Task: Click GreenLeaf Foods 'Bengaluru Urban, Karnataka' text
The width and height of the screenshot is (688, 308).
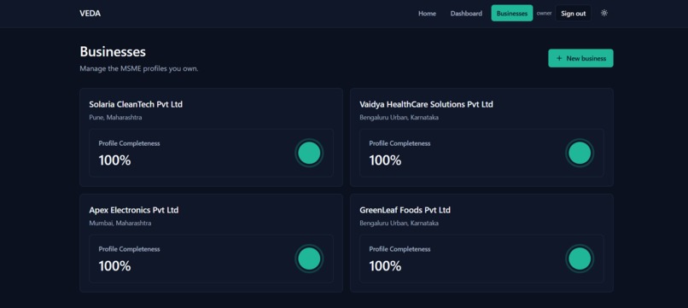Action: 399,224
